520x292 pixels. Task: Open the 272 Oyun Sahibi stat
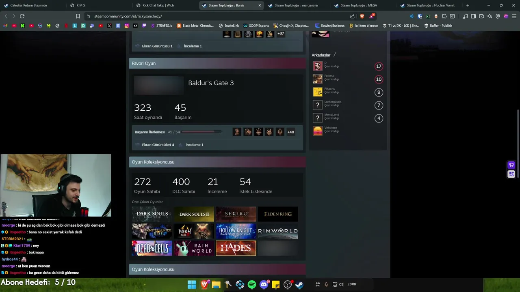(x=147, y=185)
